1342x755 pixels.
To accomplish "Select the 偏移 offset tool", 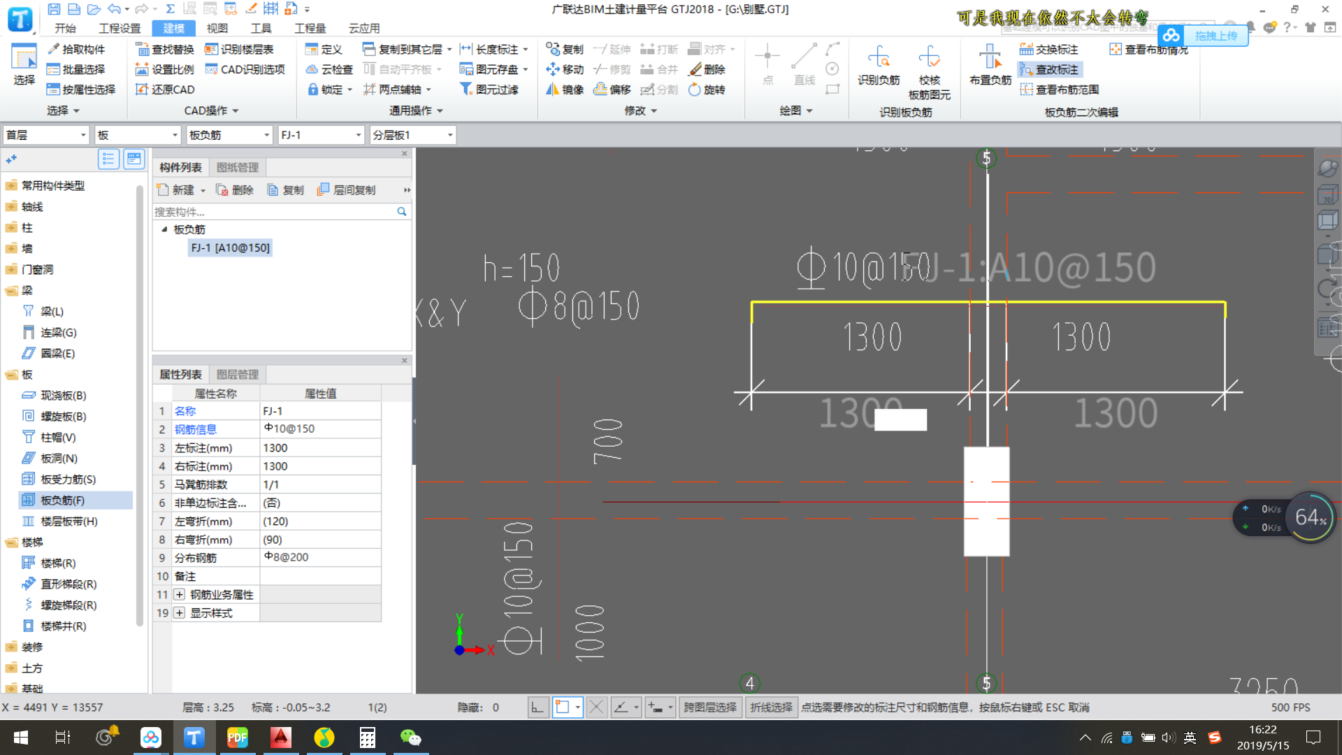I will [612, 89].
